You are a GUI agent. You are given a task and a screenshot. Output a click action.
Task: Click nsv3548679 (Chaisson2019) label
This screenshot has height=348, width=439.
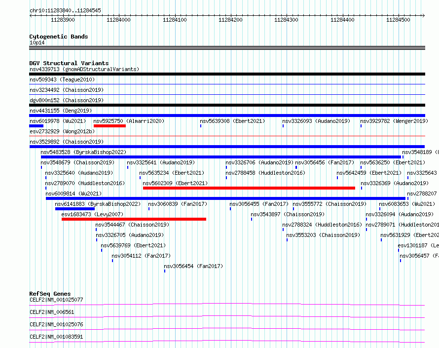[x=77, y=162]
